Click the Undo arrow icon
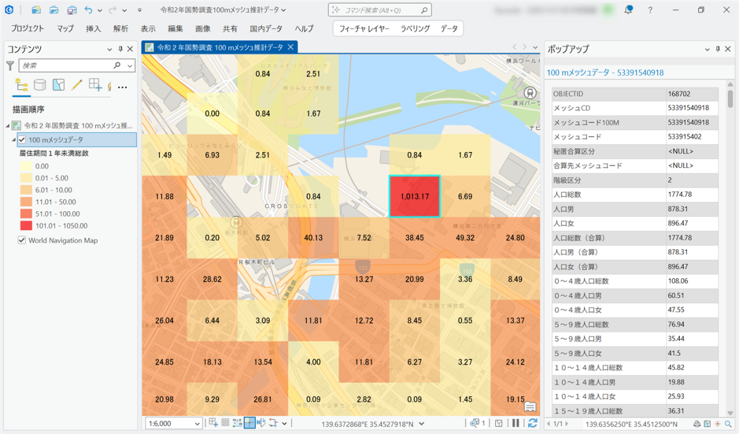Image resolution: width=739 pixels, height=434 pixels. [x=89, y=10]
